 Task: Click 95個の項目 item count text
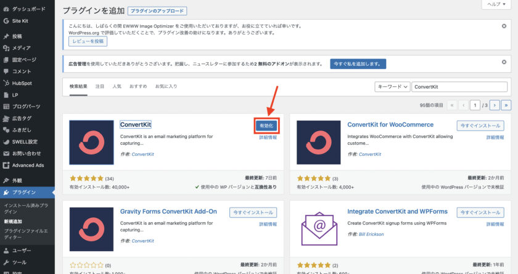[x=431, y=105]
